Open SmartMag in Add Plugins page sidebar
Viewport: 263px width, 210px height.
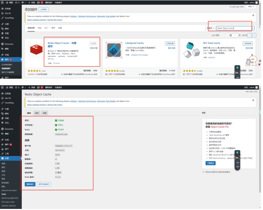[9, 18]
